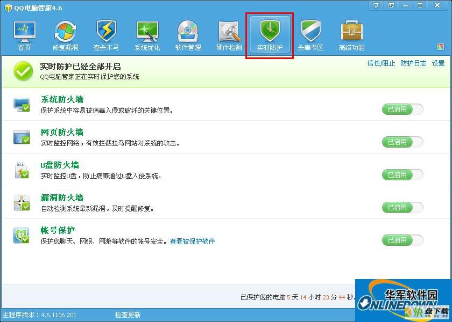Viewport: 452px width, 322px height.
Task: Open the feedback speech bubble icon
Action: coord(376,5)
